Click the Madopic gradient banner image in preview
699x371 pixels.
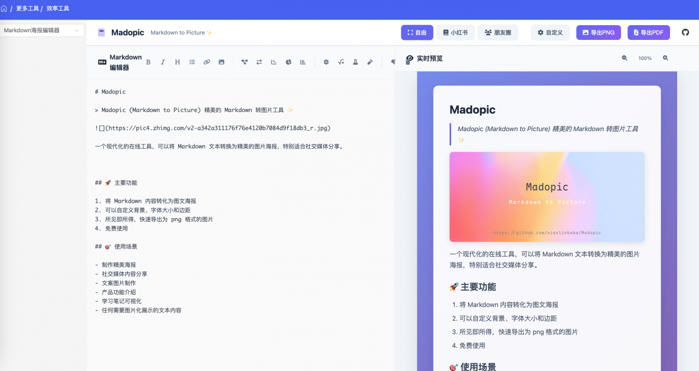tap(547, 197)
